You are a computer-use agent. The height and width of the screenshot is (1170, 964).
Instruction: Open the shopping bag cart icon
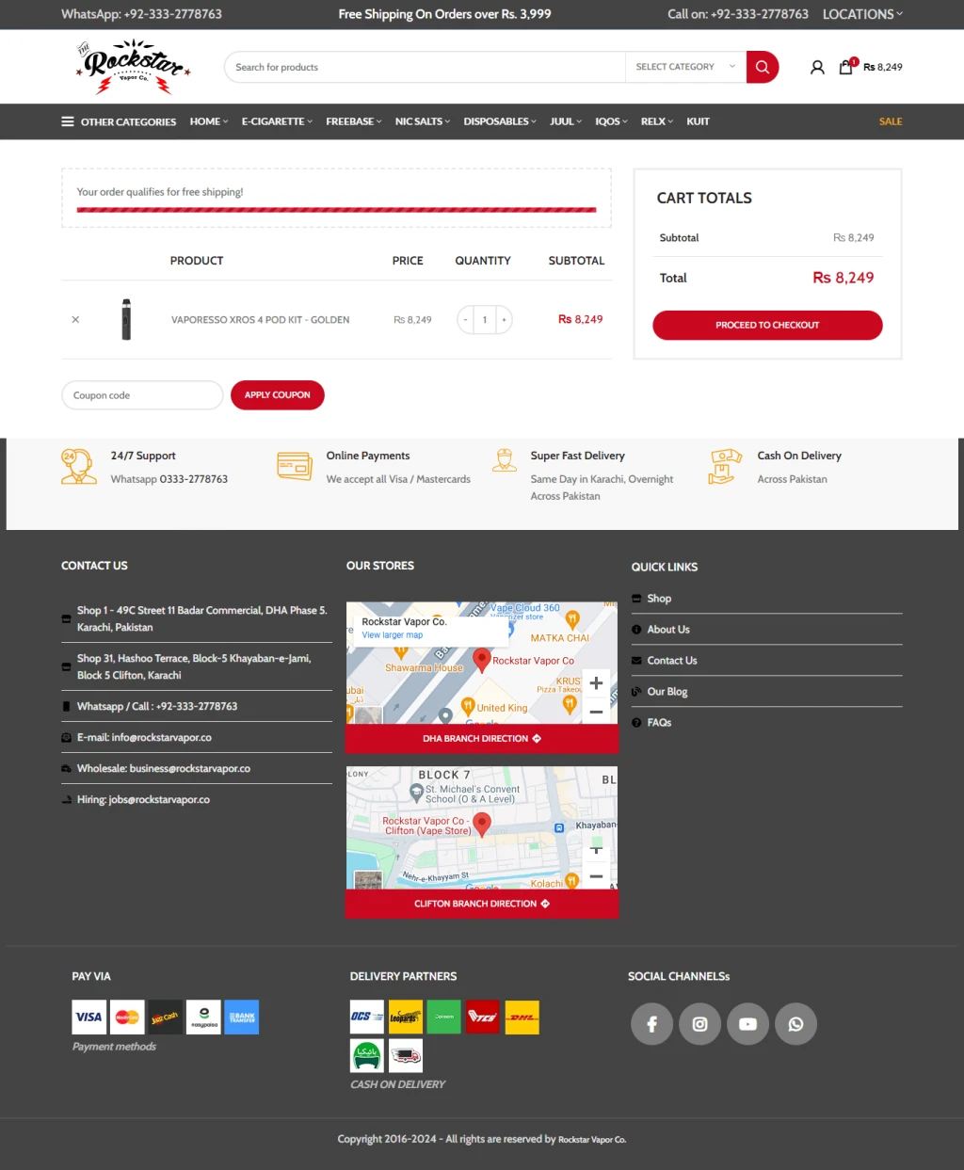click(846, 67)
